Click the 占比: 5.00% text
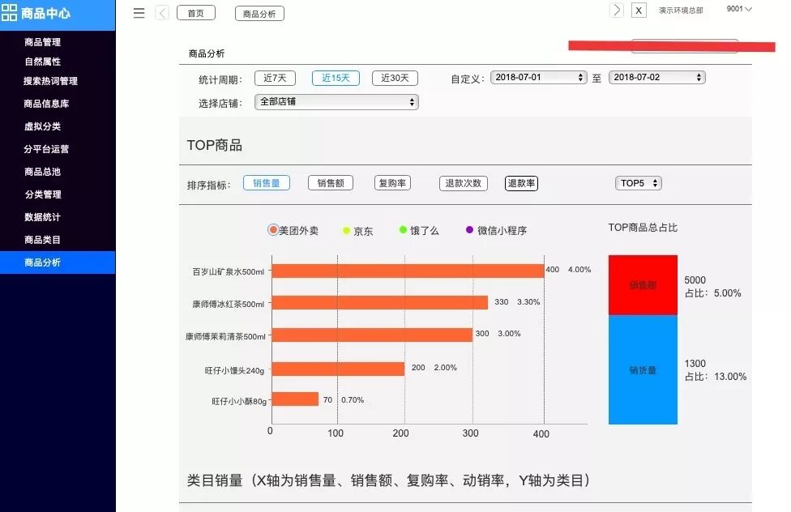791x512 pixels. click(x=713, y=293)
